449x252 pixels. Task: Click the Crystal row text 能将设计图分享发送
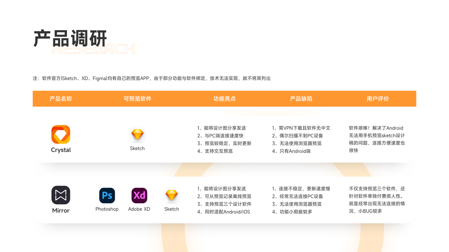coord(222,128)
